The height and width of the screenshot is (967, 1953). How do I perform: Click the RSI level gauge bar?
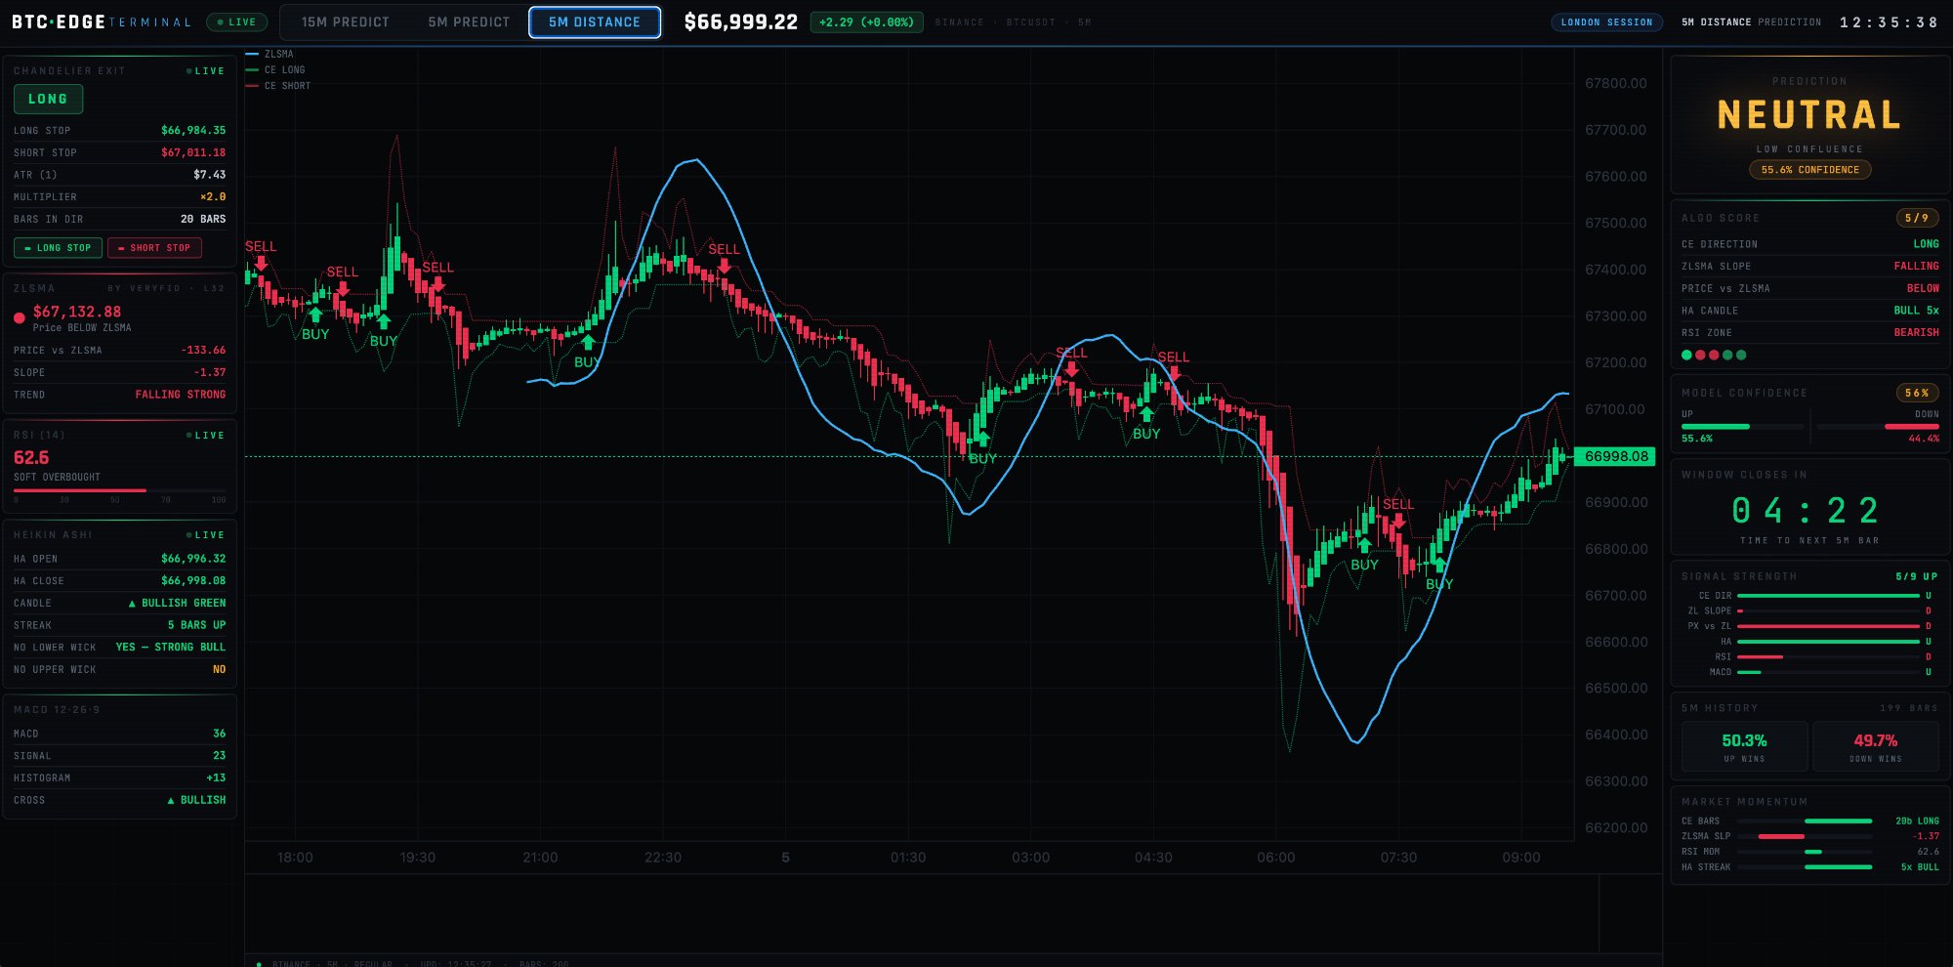[119, 490]
